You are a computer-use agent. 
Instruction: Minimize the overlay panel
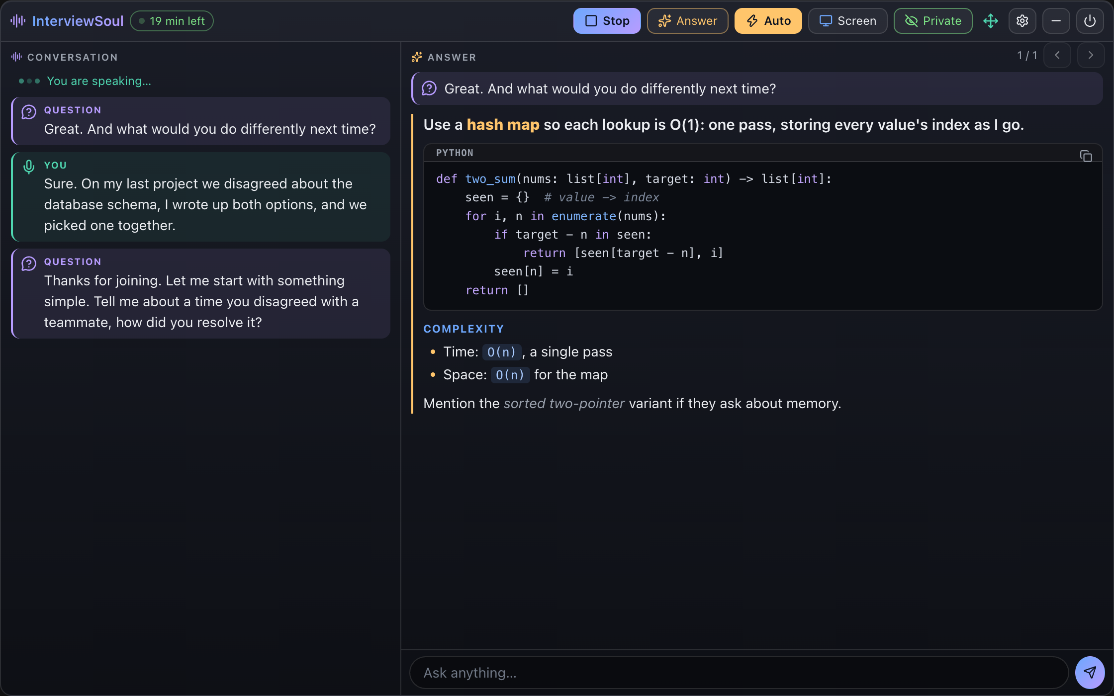point(1056,21)
